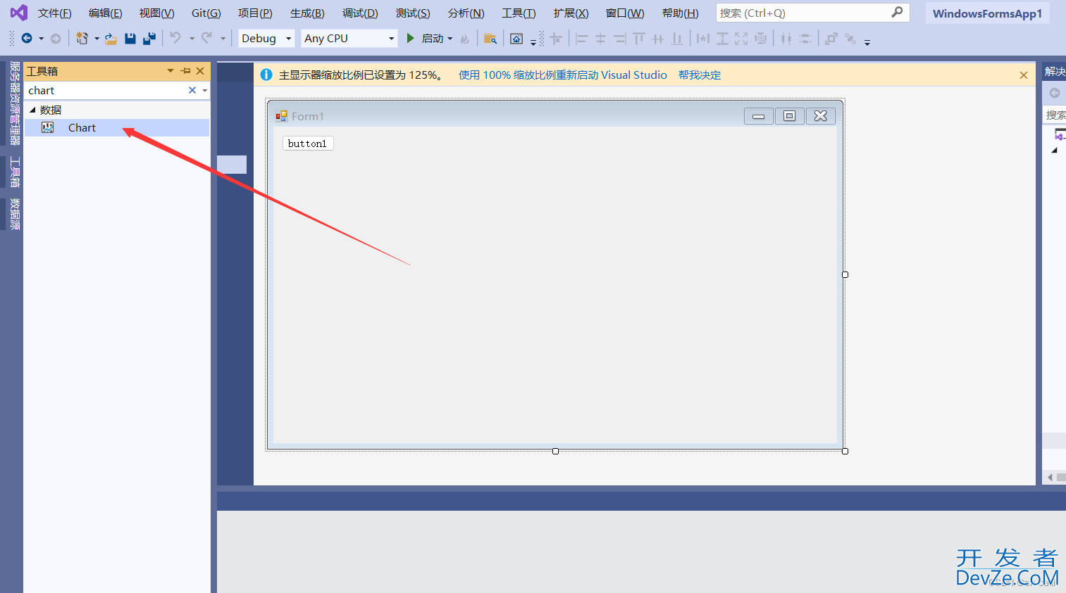Open the 生成(B) menu
Viewport: 1066px width, 593px height.
click(307, 13)
